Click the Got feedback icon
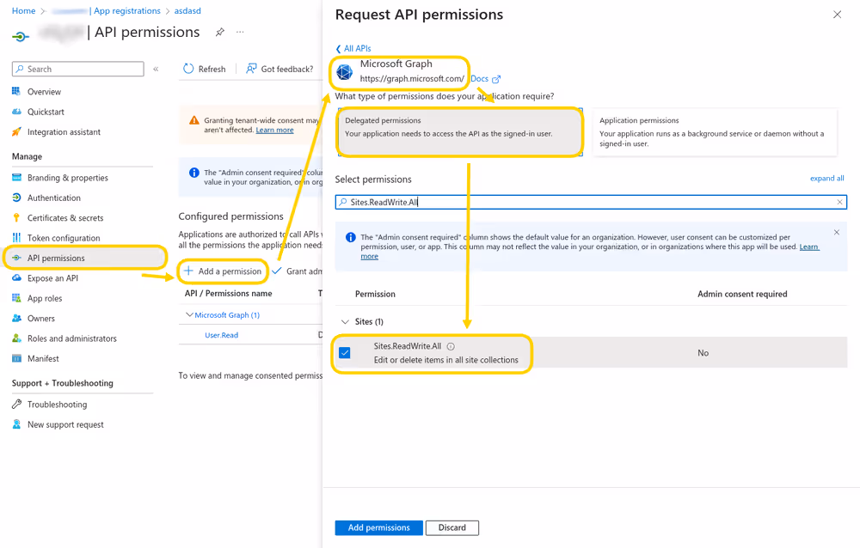This screenshot has width=860, height=548. point(250,69)
